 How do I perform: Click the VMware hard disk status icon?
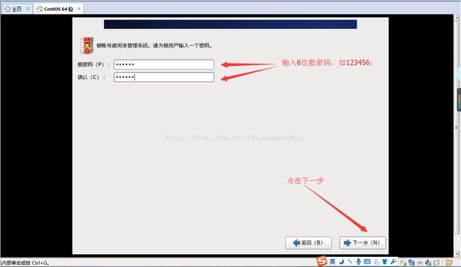[403, 262]
